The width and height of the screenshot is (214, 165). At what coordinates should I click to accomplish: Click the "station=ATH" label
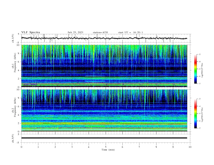tap(100, 32)
